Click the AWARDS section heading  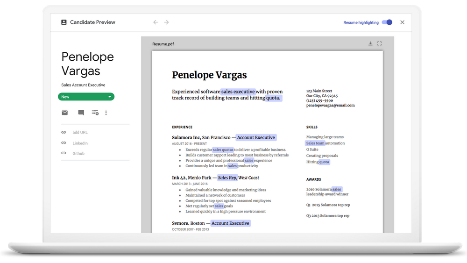point(314,179)
